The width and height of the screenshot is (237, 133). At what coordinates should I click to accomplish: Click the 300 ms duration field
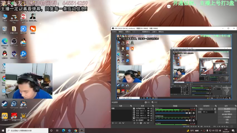(x=208, y=112)
